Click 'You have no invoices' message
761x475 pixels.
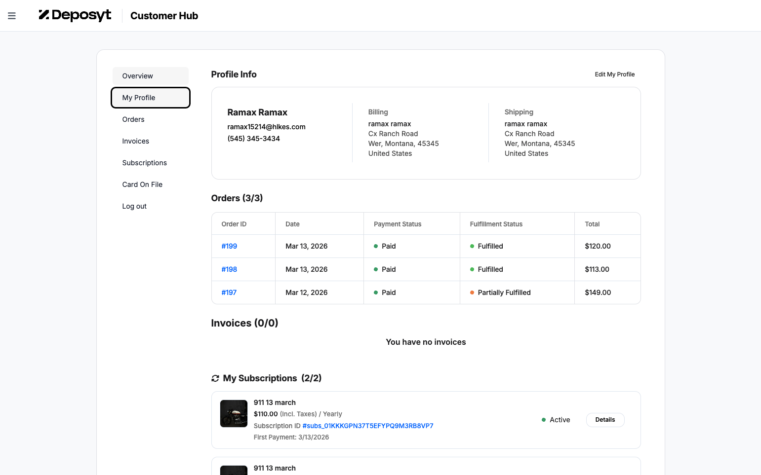click(x=426, y=342)
